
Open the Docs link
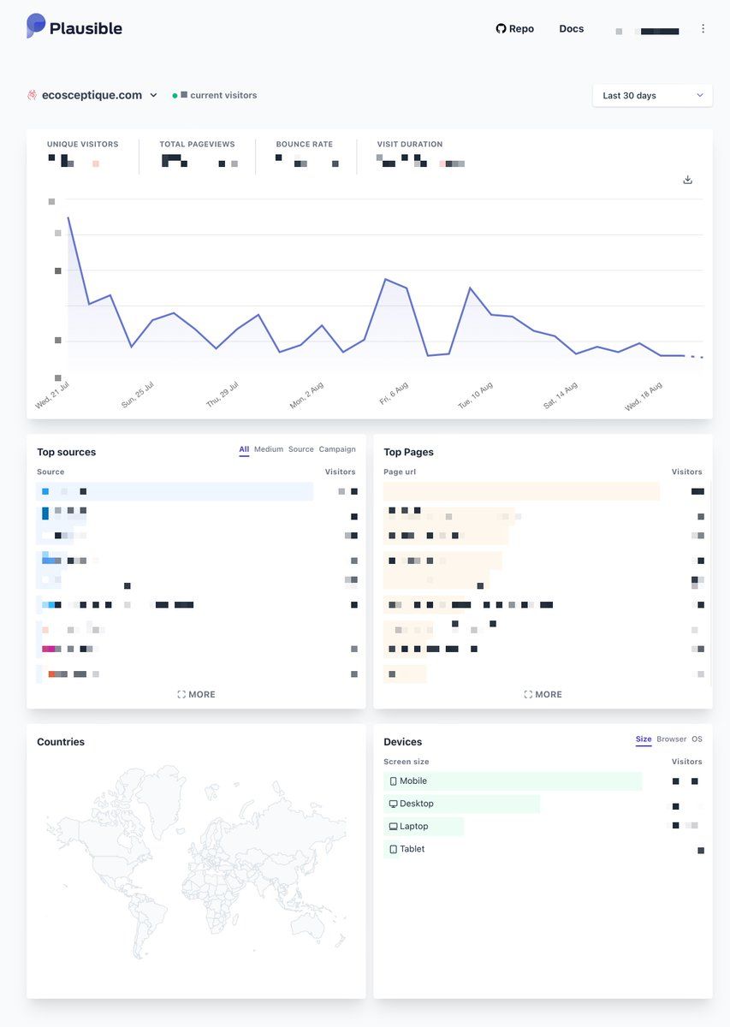click(x=572, y=28)
